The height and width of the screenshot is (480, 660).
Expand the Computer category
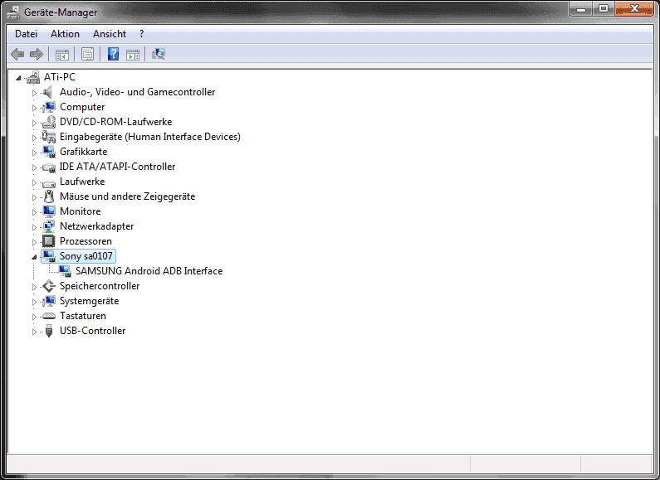pyautogui.click(x=35, y=108)
